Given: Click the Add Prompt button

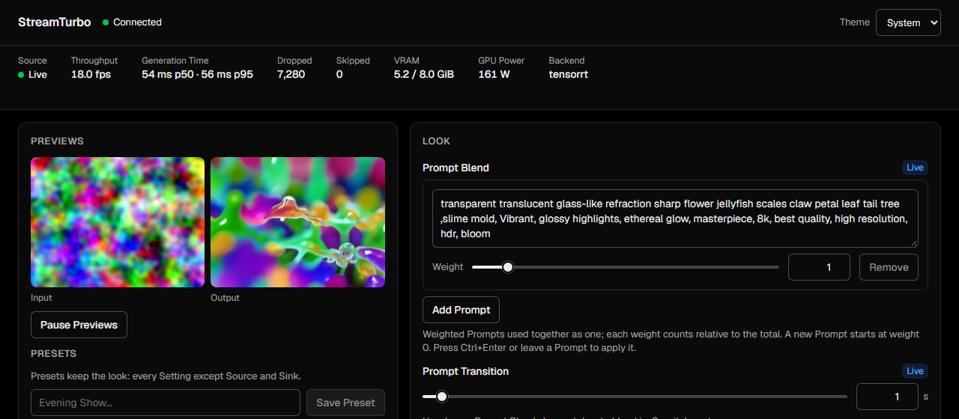Looking at the screenshot, I should [x=461, y=310].
